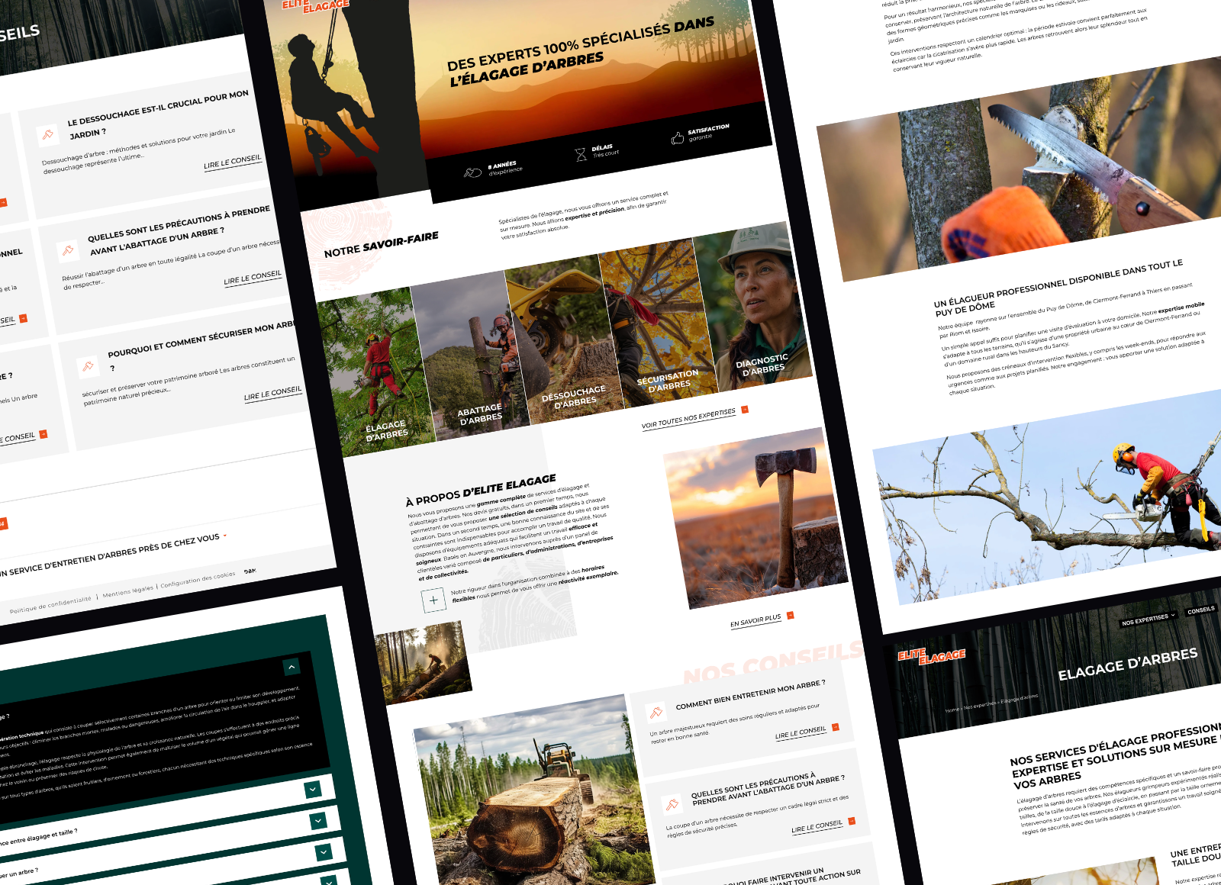Go to Home in the breadcrumb

pyautogui.click(x=952, y=710)
